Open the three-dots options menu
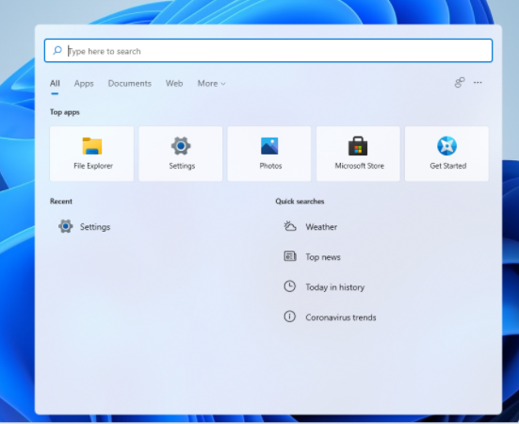This screenshot has height=424, width=519. [478, 82]
